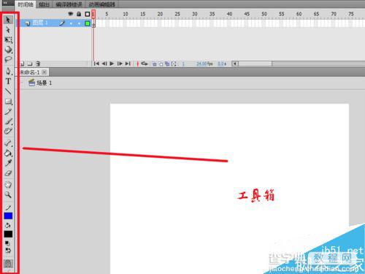Open the black fill color swatch
The image size is (365, 274).
[8, 234]
